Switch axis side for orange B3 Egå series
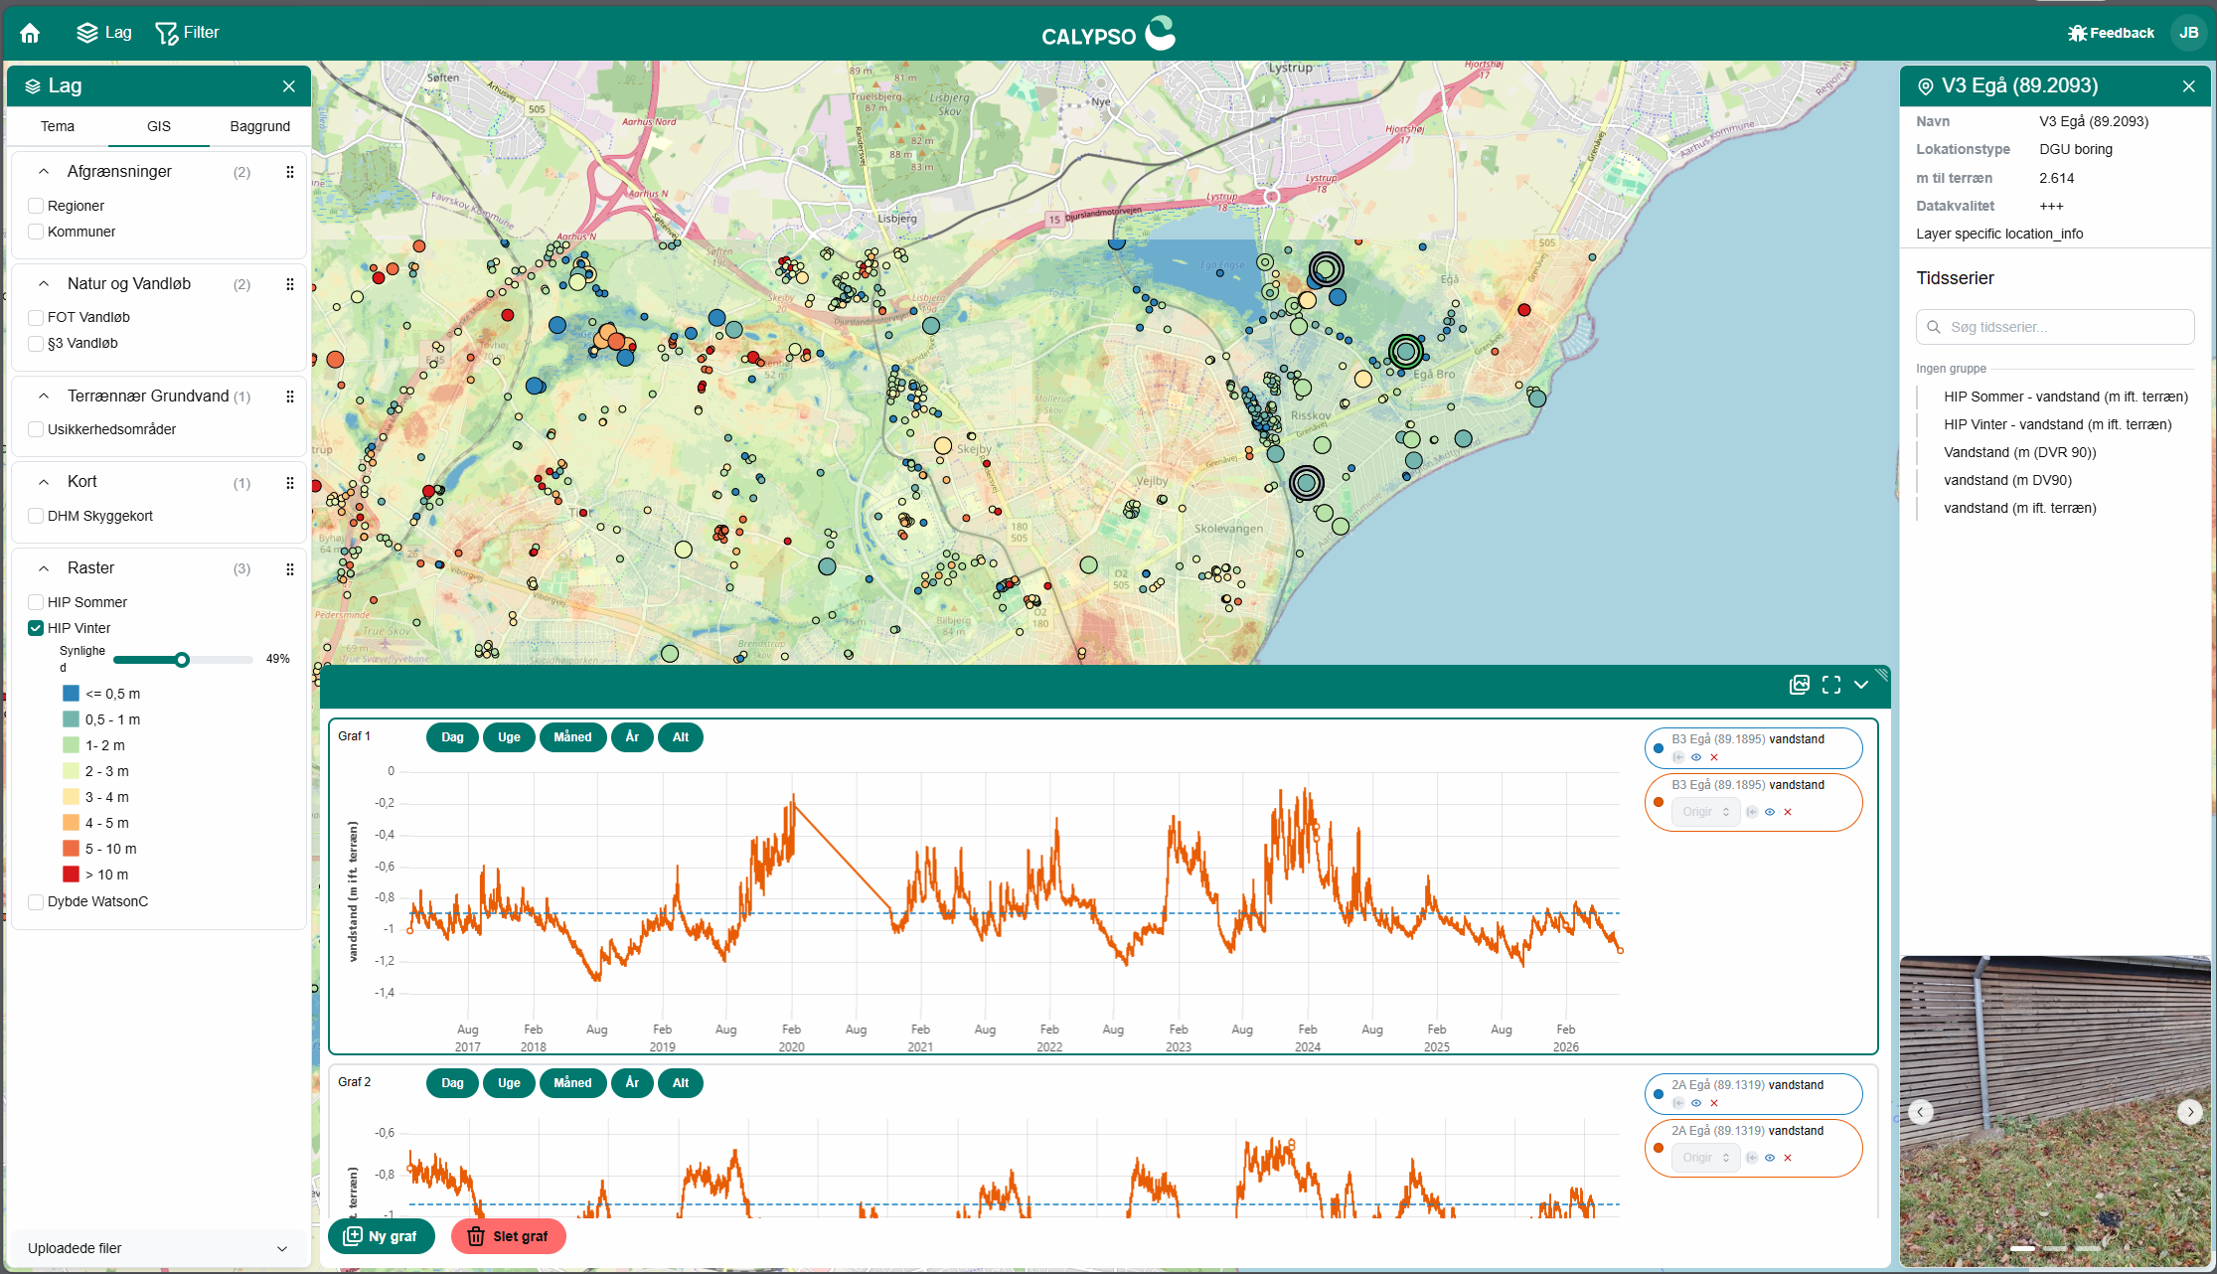 1752,812
